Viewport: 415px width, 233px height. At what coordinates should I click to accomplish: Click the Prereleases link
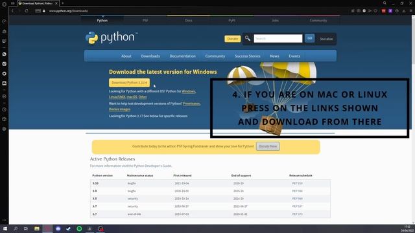coord(191,104)
